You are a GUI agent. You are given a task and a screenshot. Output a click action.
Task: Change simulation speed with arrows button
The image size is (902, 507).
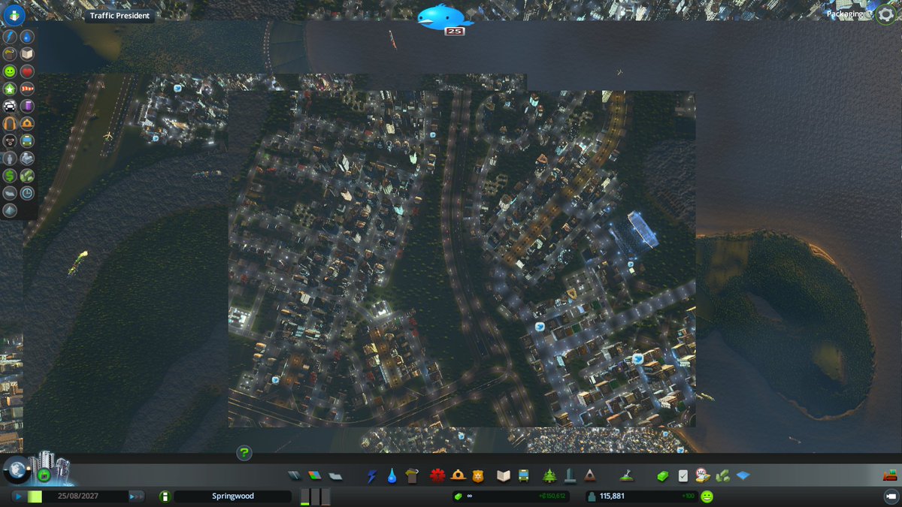[136, 496]
